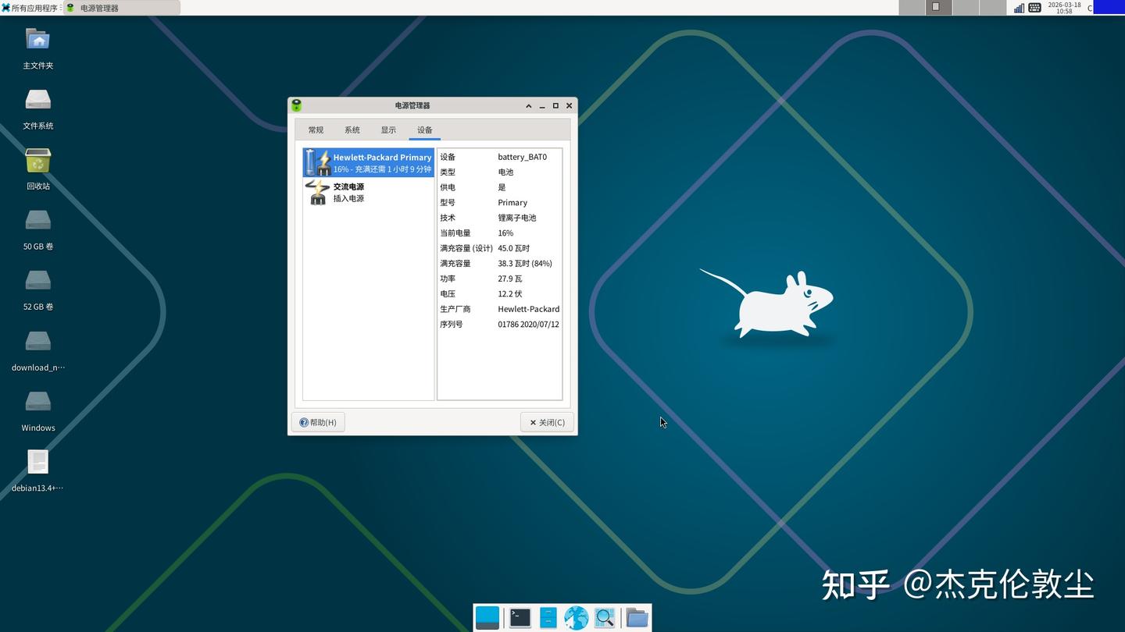Click the clock showing 2026-03-18 10:58
The width and height of the screenshot is (1125, 632).
(x=1064, y=8)
